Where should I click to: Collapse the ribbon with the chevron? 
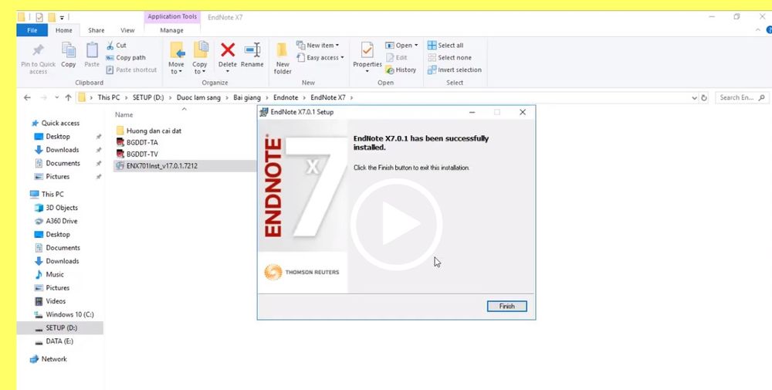point(758,30)
